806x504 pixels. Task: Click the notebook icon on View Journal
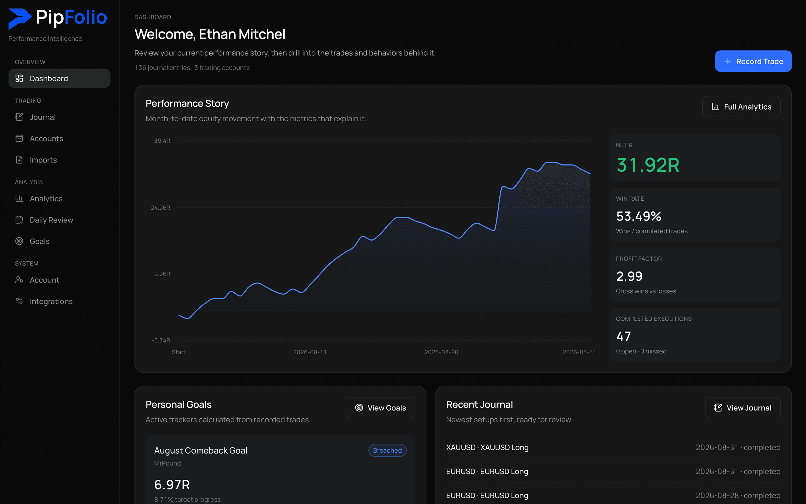point(718,408)
